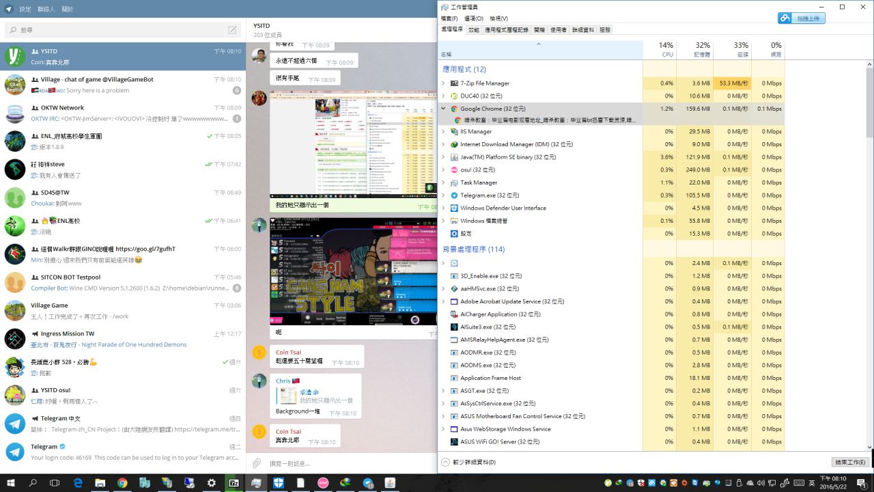
Task: Open Google Chrome from the taskbar
Action: point(122,482)
